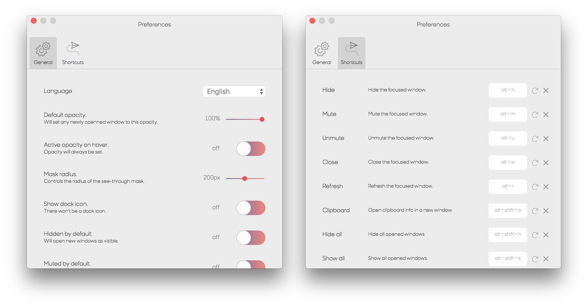Clear the Mute shortcut
This screenshot has height=307, width=584.
(546, 114)
